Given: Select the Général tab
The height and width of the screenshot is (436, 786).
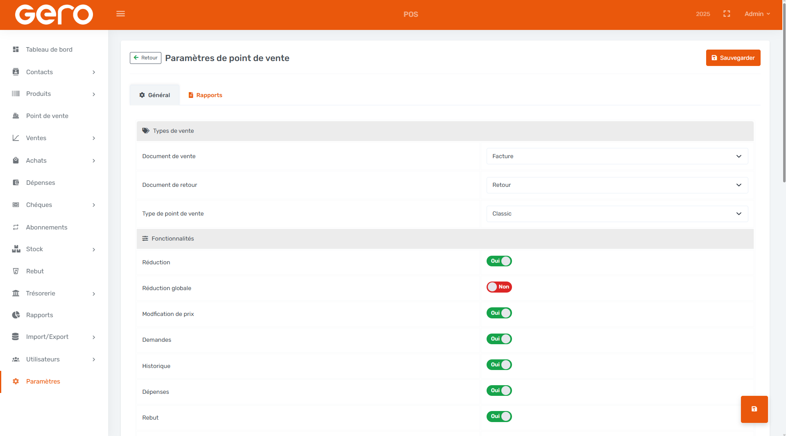Looking at the screenshot, I should (154, 95).
